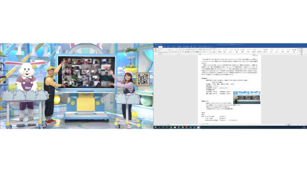The height and width of the screenshot is (172, 307).
Task: Open Chrome from the taskbar
Action: 171,127
